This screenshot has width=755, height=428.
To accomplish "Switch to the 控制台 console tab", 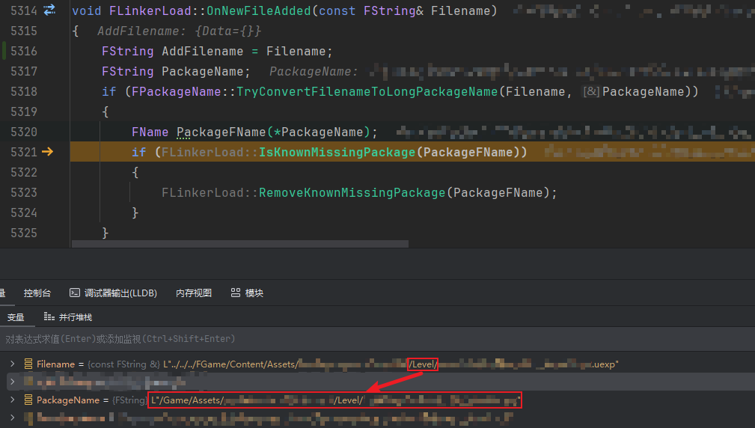I will coord(37,293).
